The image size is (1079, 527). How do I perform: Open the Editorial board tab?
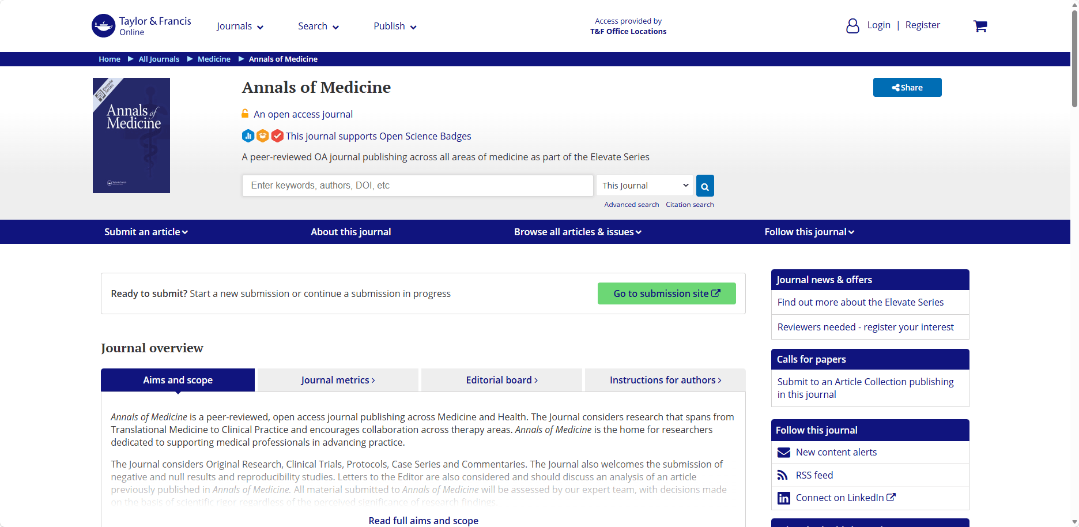pyautogui.click(x=501, y=380)
